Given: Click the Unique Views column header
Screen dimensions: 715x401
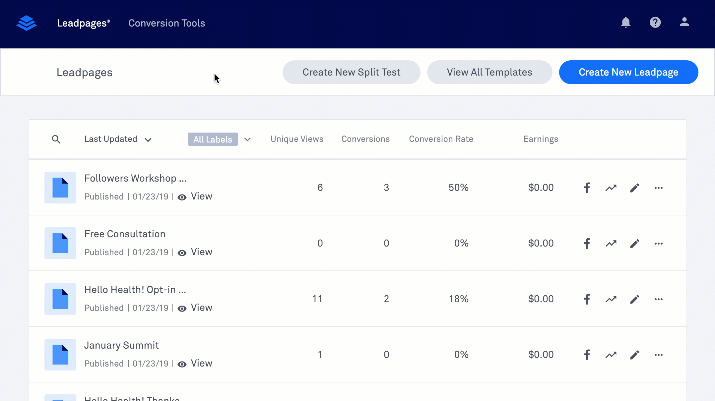Looking at the screenshot, I should [x=297, y=139].
